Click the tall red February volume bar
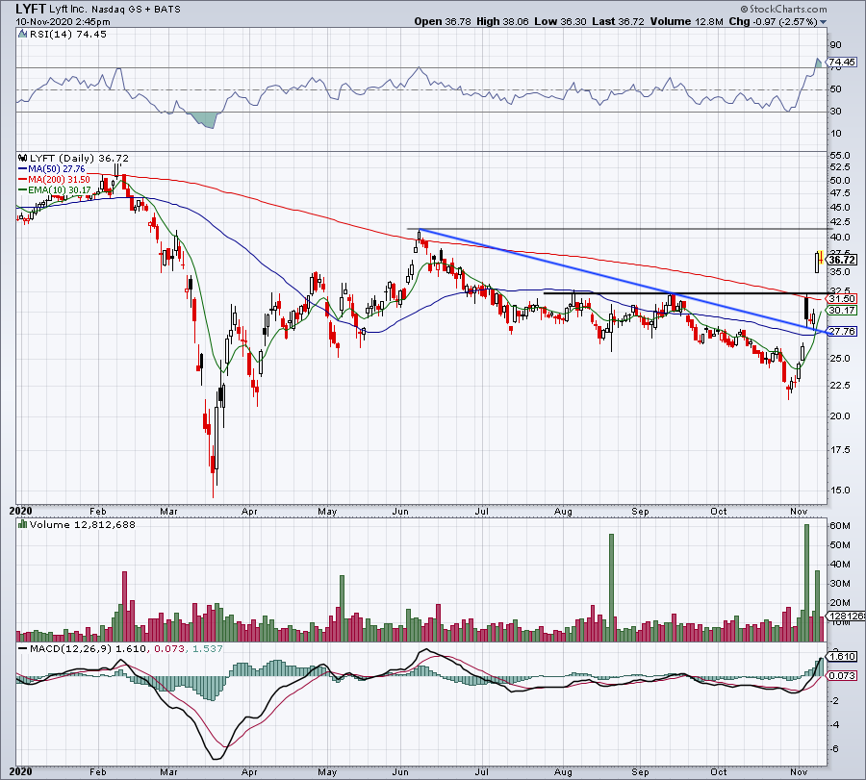Screen dimensions: 866x780 tap(124, 606)
